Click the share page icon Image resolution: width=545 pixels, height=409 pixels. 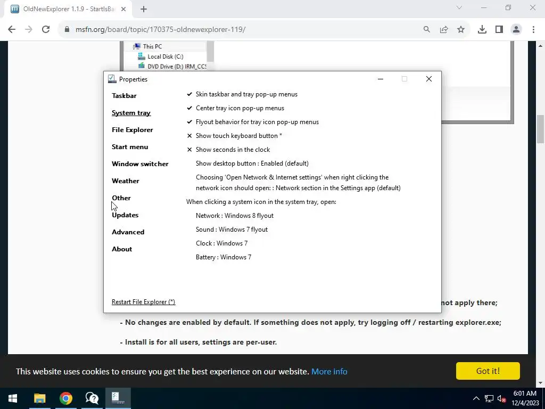tap(444, 30)
